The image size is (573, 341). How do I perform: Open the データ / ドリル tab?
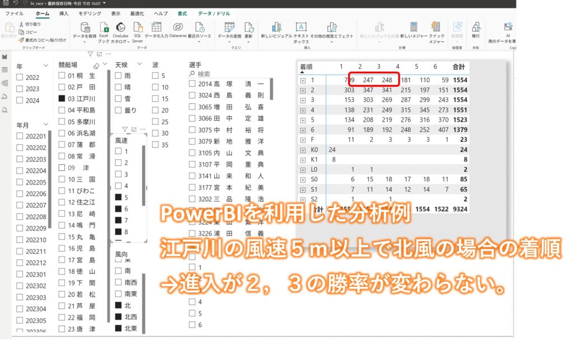[x=214, y=13]
